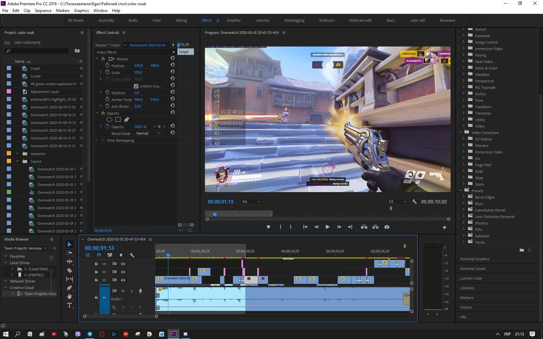Image resolution: width=543 pixels, height=339 pixels.
Task: Click Export Frame camera icon
Action: pyautogui.click(x=386, y=227)
